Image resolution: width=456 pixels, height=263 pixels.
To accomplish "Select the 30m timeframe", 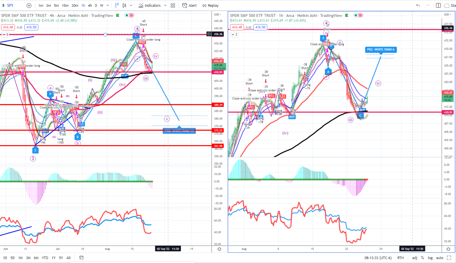I will pos(75,5).
